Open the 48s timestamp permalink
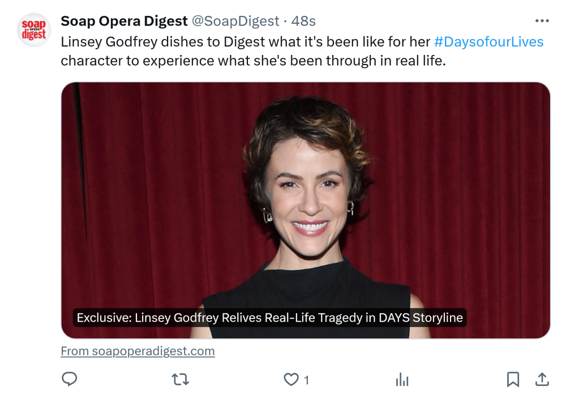The image size is (566, 400). click(303, 21)
